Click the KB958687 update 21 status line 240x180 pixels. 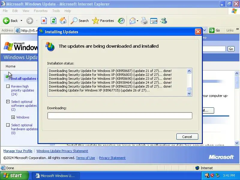tap(110, 71)
